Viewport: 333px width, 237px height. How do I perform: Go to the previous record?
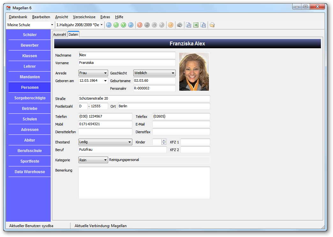[x=116, y=25]
